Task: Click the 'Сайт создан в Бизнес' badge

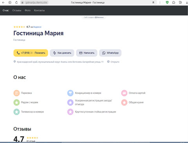Action: point(94,17)
